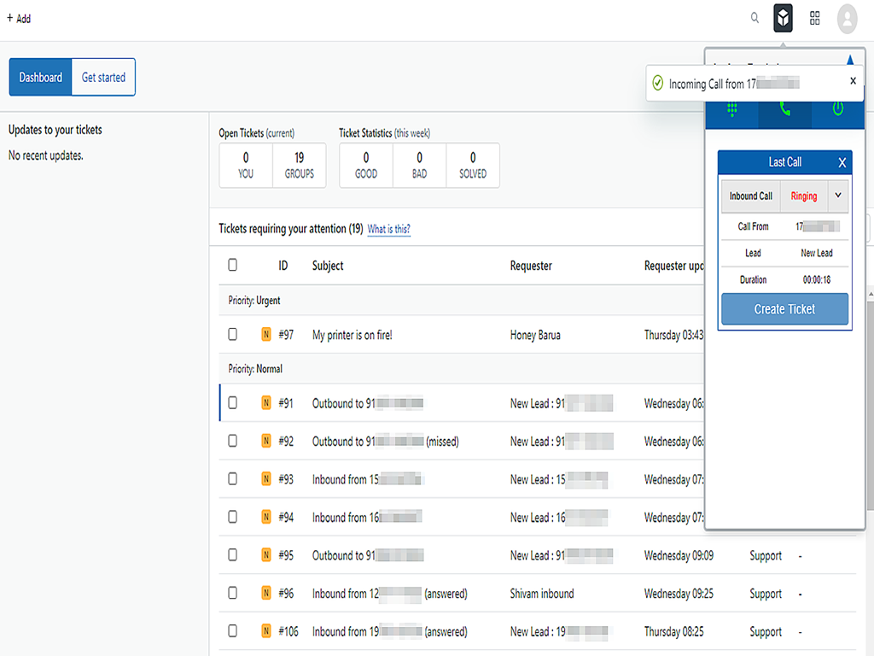This screenshot has width=874, height=656.
Task: Open the 'What is this?' link
Action: click(388, 229)
